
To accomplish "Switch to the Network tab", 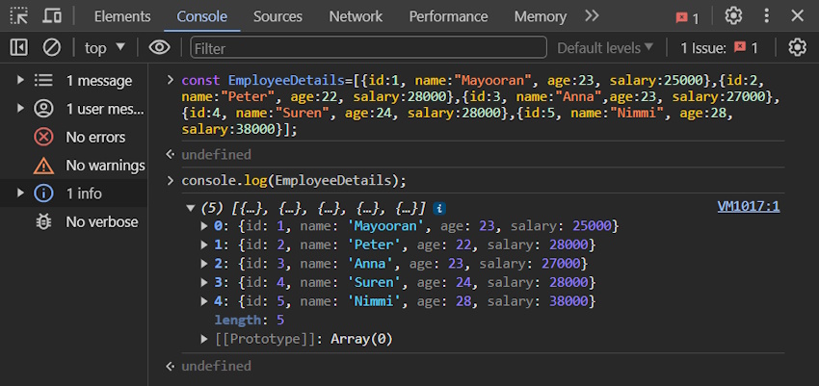I will point(356,16).
